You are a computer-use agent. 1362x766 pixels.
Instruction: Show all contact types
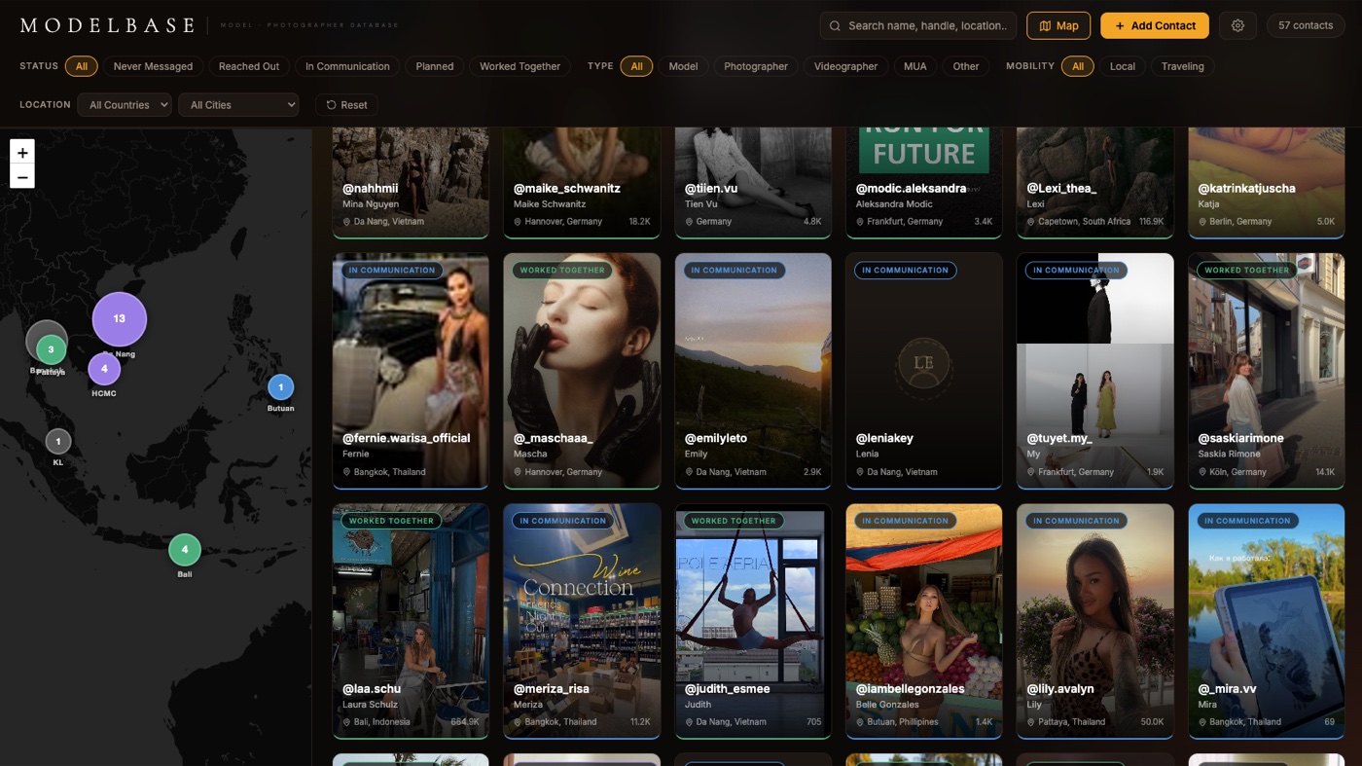[636, 66]
